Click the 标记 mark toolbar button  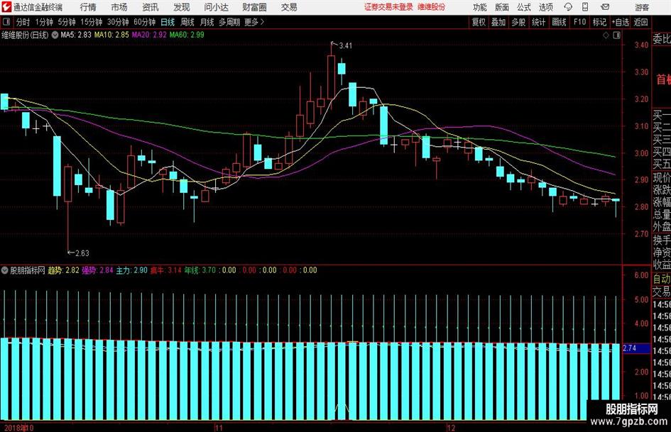pyautogui.click(x=599, y=22)
